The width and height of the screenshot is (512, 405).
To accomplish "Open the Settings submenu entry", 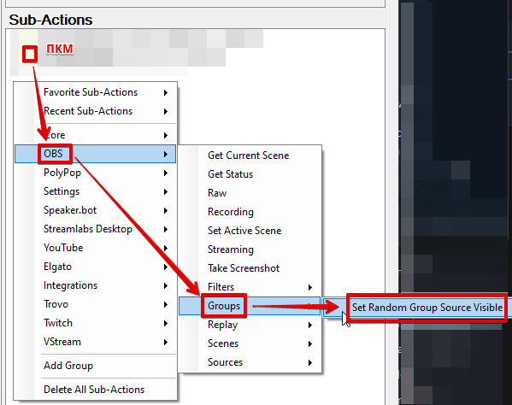I will point(95,191).
